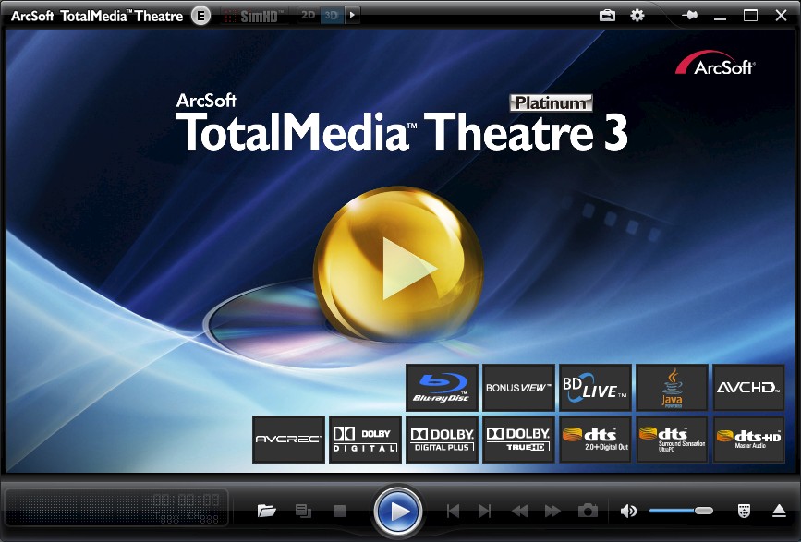Switch to 3D mode
Image resolution: width=801 pixels, height=542 pixels.
pyautogui.click(x=332, y=16)
